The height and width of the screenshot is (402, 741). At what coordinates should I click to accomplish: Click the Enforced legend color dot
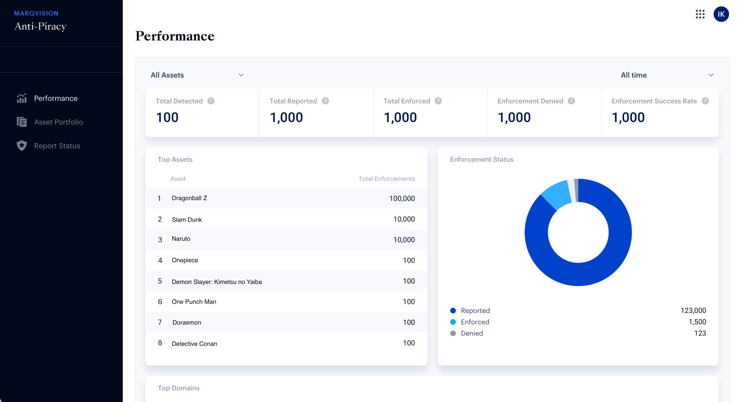[453, 322]
